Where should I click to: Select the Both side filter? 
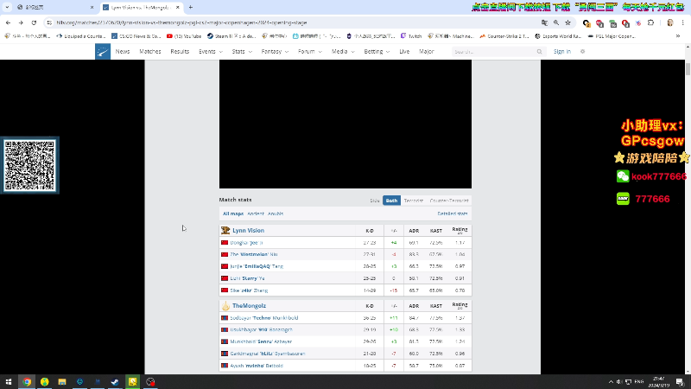click(x=391, y=201)
